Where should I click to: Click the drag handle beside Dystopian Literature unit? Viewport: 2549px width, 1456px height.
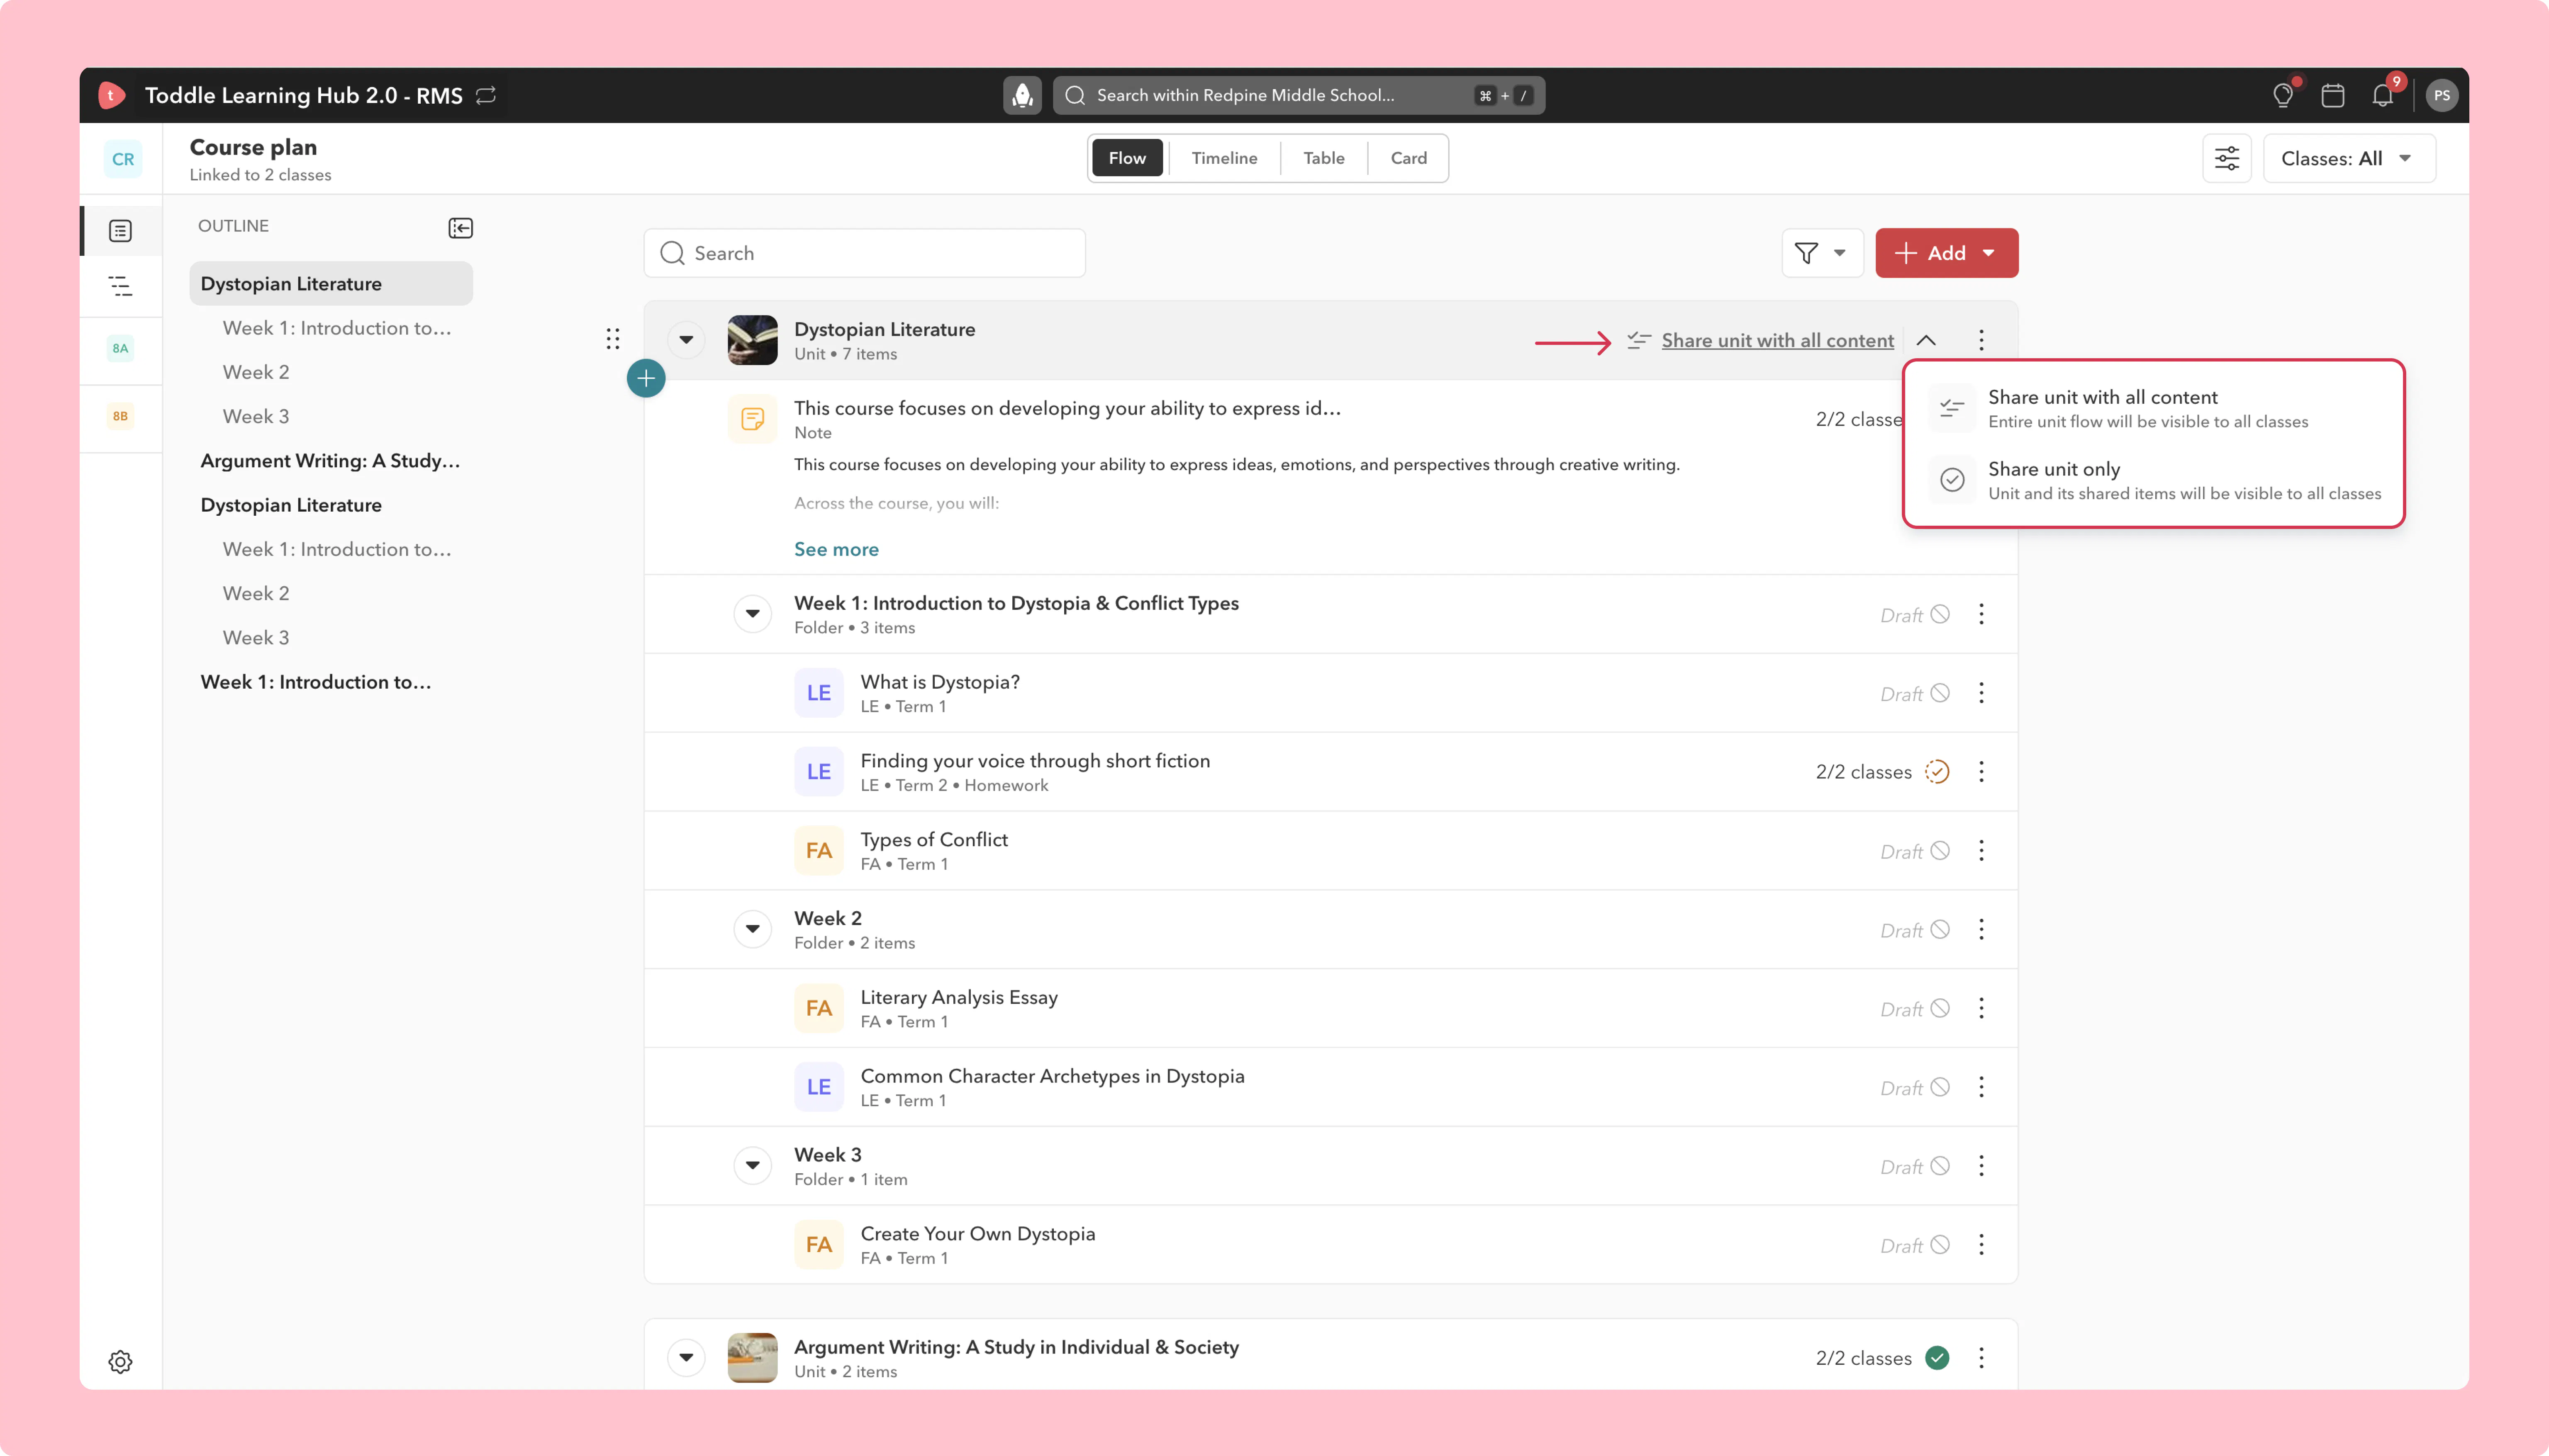pos(612,339)
